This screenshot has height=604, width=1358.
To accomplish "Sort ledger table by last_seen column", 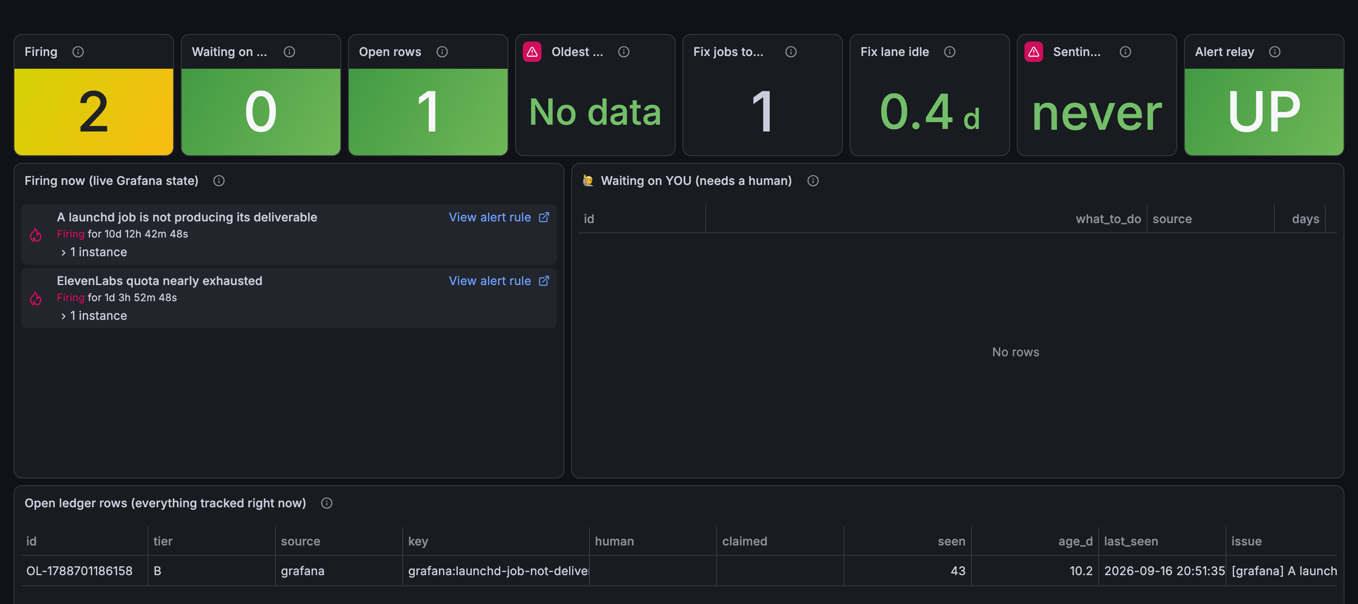I will (x=1131, y=541).
